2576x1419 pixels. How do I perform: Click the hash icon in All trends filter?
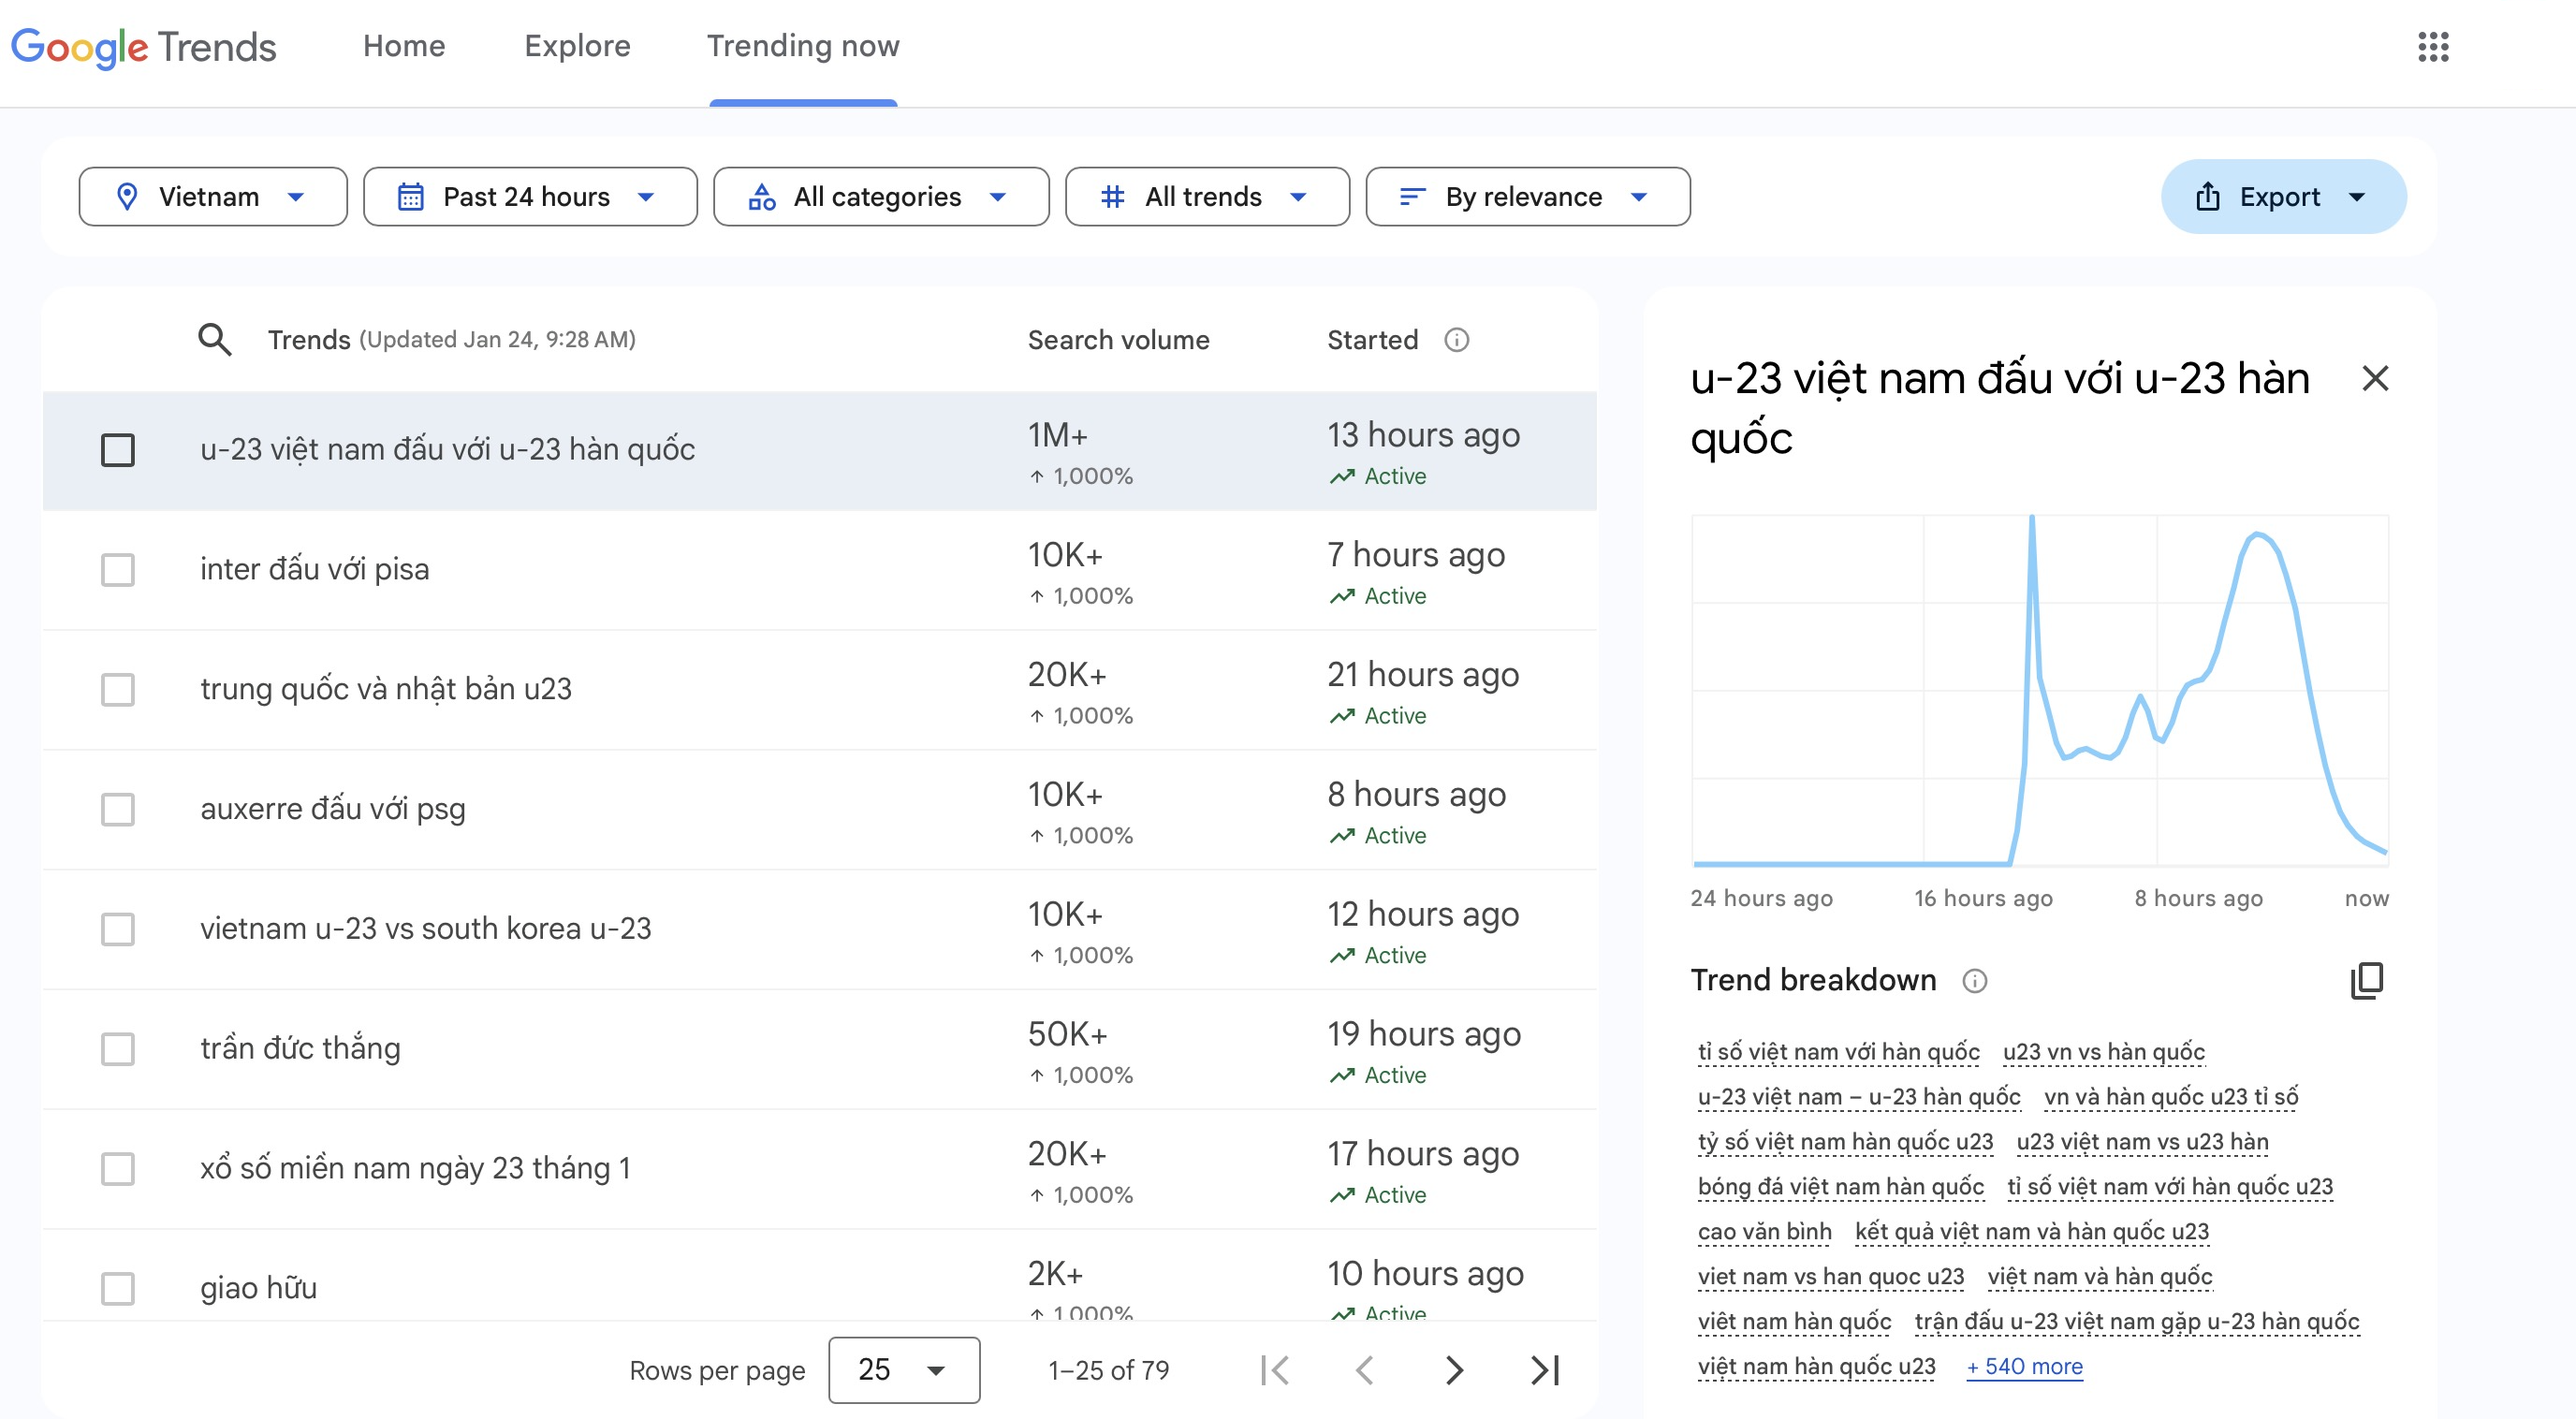1112,197
